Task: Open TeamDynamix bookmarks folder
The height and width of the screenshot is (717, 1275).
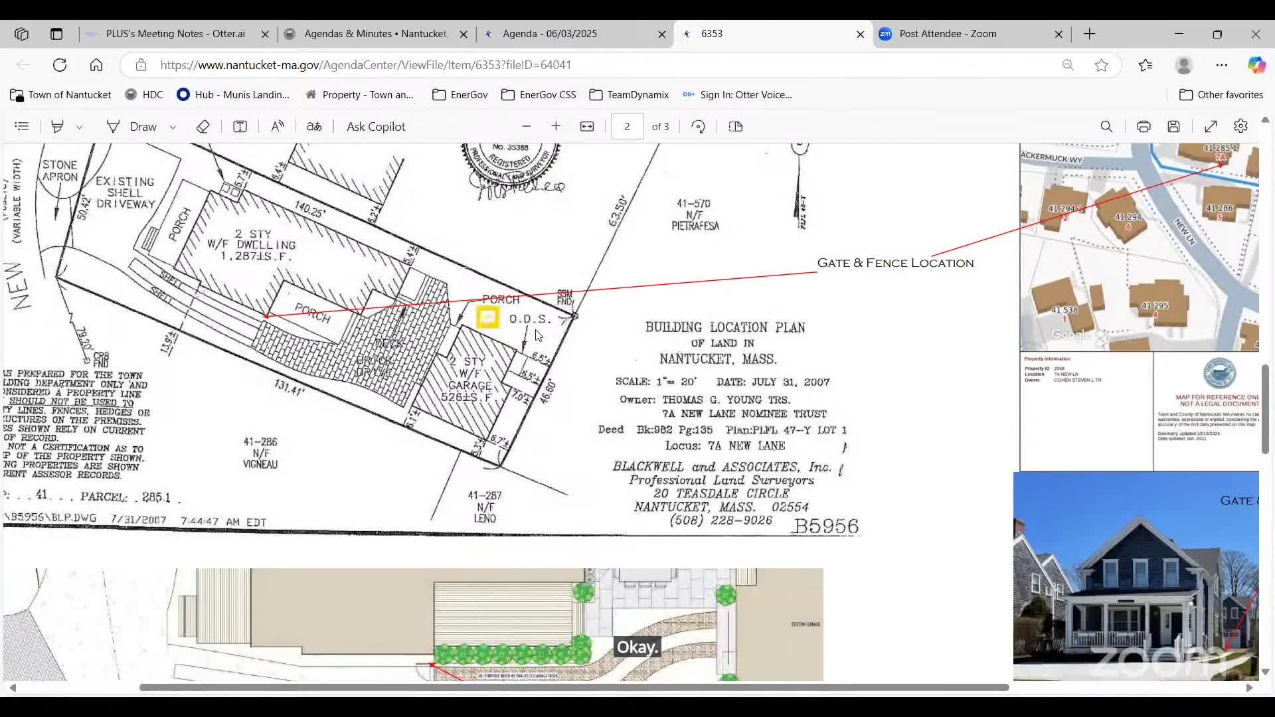Action: point(629,95)
